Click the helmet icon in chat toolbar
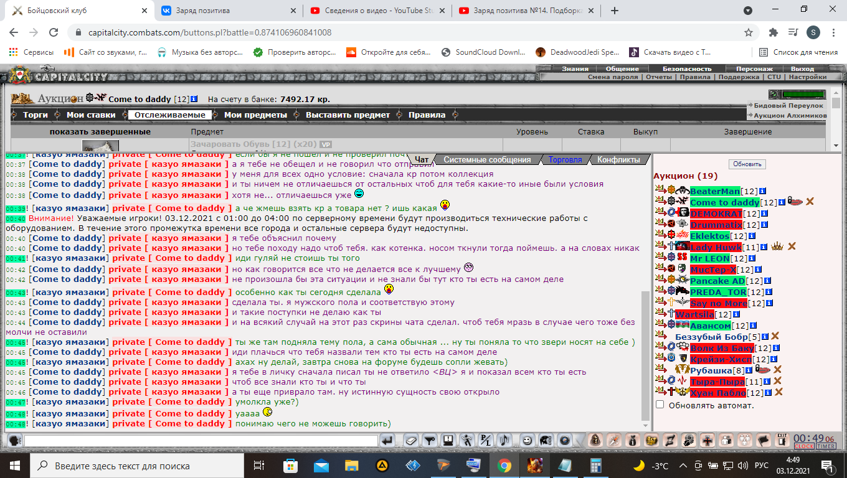The width and height of the screenshot is (847, 478). pyautogui.click(x=546, y=441)
